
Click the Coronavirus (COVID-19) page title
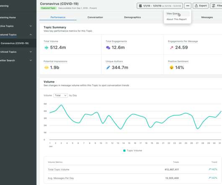(59, 4)
